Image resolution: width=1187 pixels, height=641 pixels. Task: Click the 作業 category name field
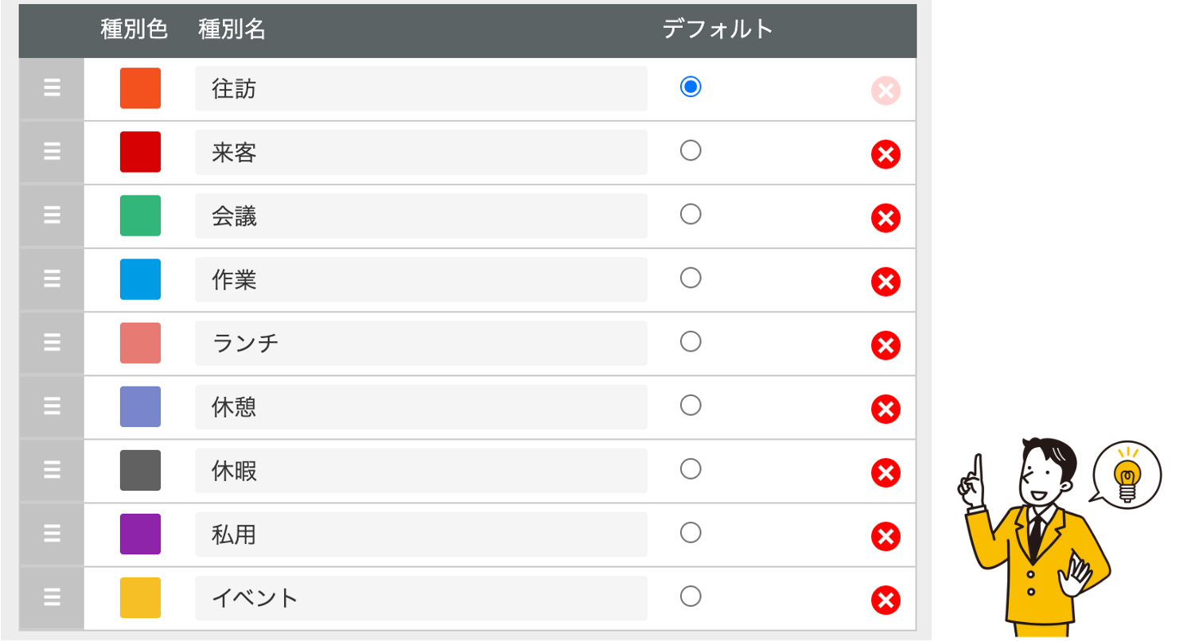coord(421,280)
